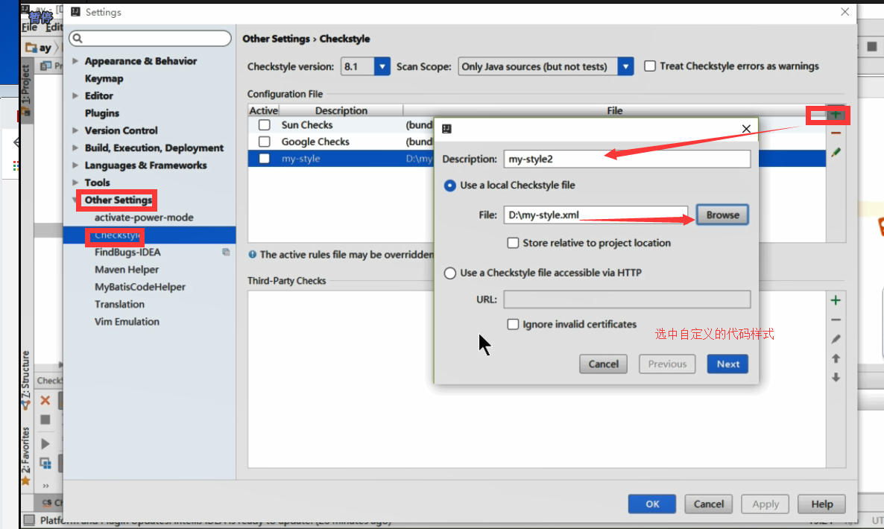This screenshot has height=529, width=884.
Task: Click the Active column header
Action: [x=263, y=110]
